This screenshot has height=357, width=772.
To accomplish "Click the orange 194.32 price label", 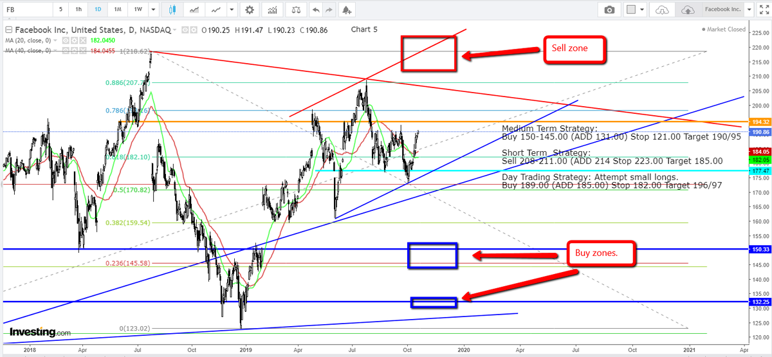I will (759, 122).
